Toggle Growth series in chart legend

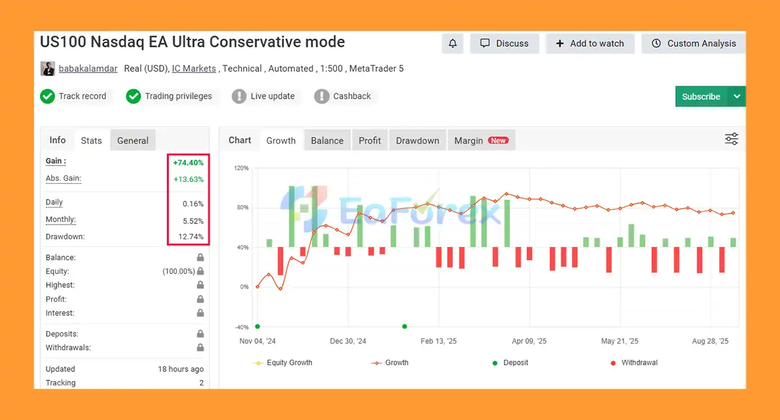pyautogui.click(x=390, y=363)
